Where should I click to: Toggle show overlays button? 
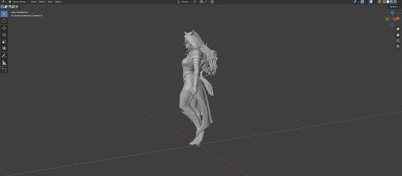pyautogui.click(x=371, y=2)
